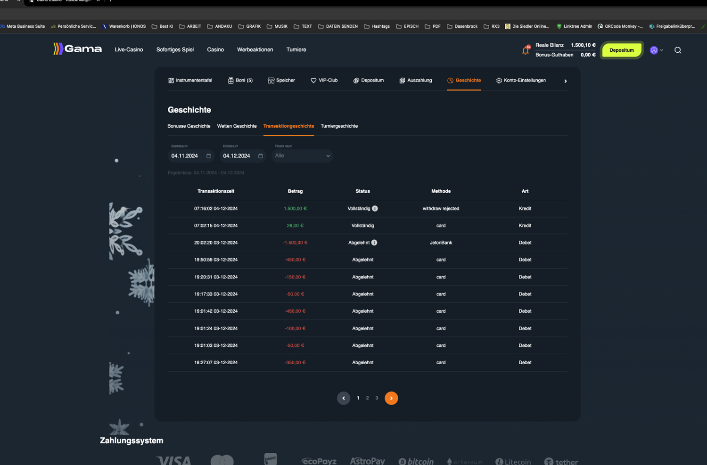This screenshot has height=465, width=707.
Task: Switch to VIP-Club tab
Action: 324,81
